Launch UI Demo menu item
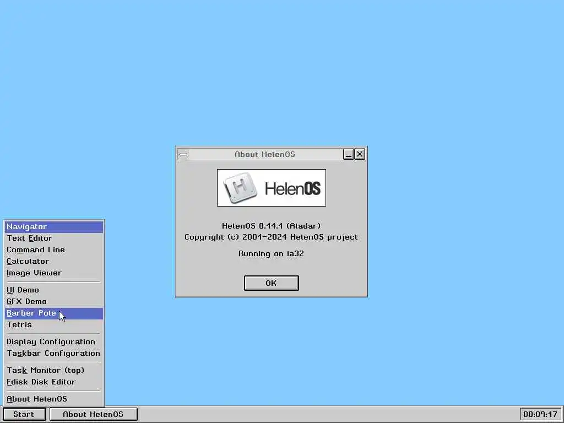The width and height of the screenshot is (564, 423). (54, 290)
